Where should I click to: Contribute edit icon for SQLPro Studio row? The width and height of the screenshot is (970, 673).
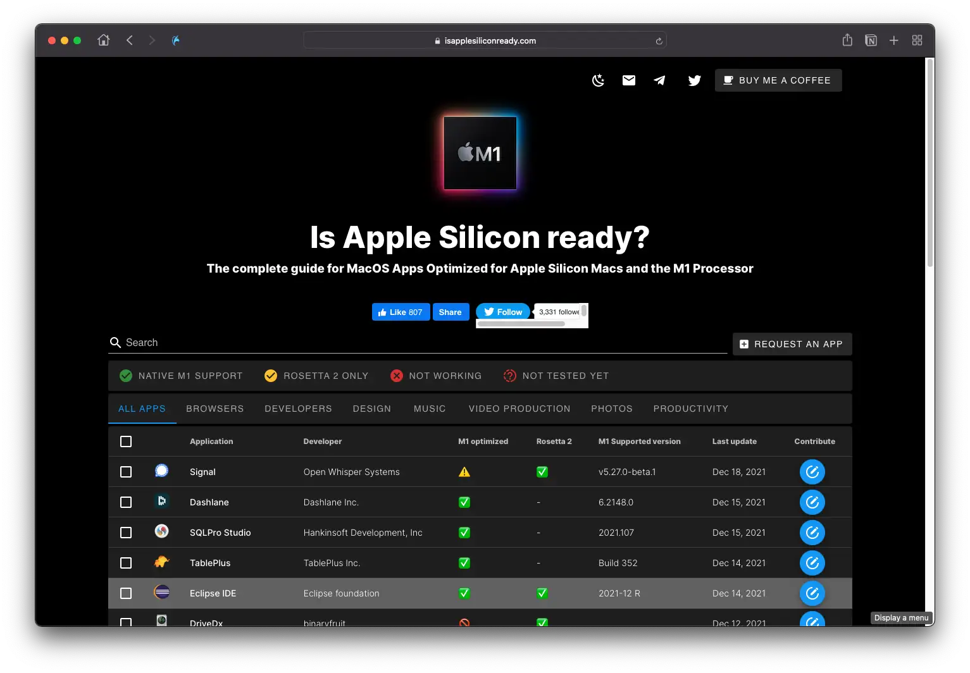point(812,533)
